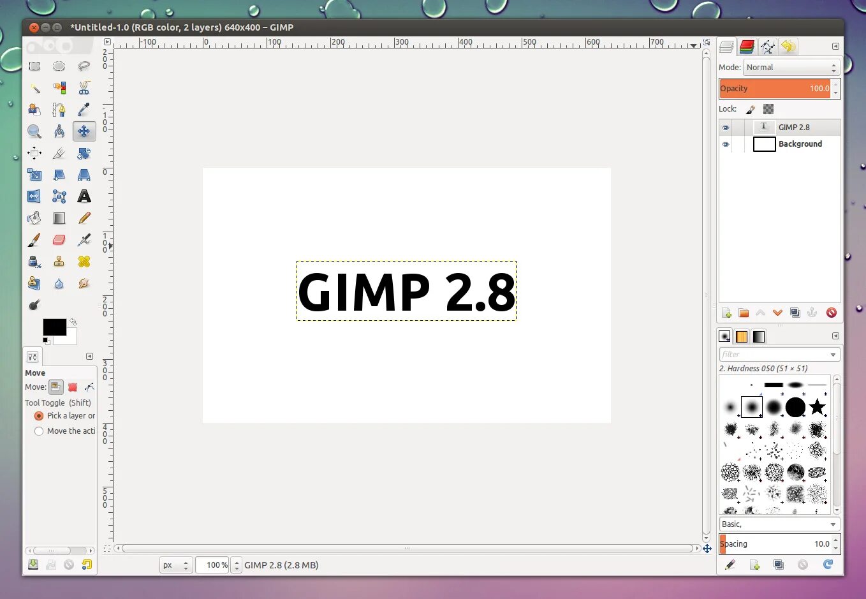The image size is (866, 599).
Task: Select the Free Select lasso tool
Action: 84,66
